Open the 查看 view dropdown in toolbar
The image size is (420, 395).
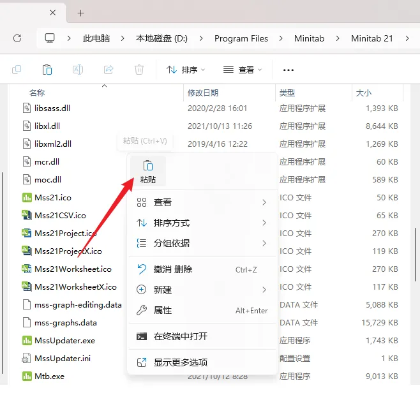(x=243, y=70)
